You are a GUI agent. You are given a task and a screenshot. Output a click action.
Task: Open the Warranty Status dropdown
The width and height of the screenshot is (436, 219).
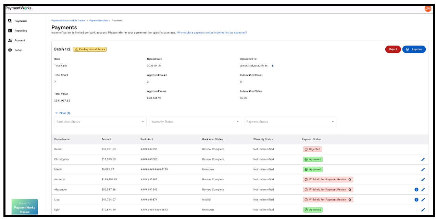pos(195,122)
